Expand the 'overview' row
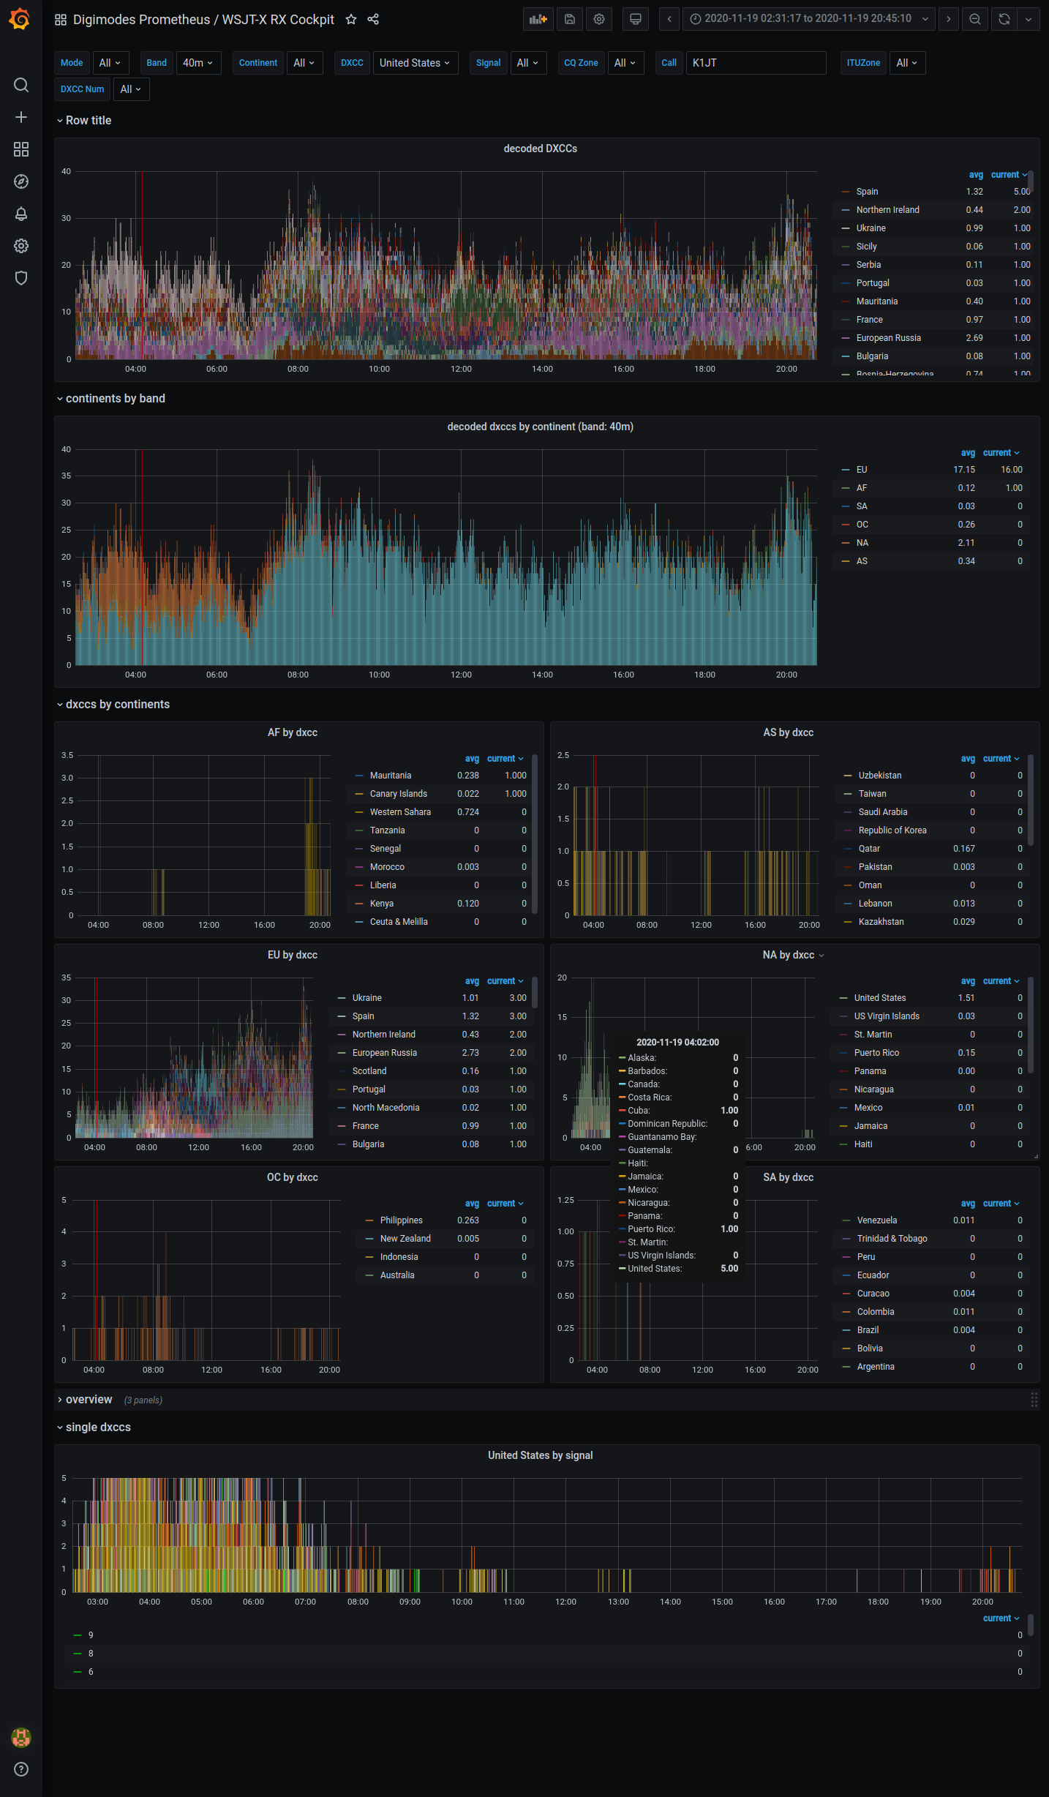 click(x=85, y=1399)
